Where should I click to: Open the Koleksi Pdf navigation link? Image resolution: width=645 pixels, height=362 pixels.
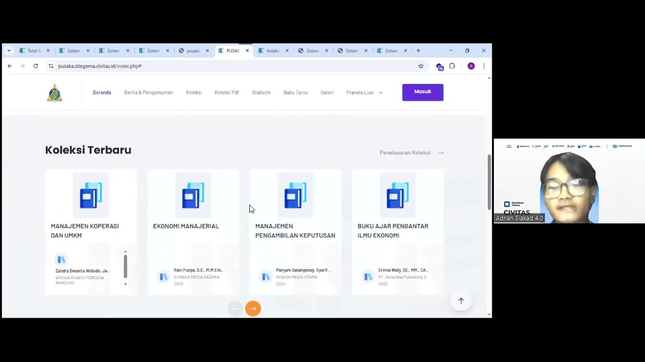pyautogui.click(x=227, y=93)
